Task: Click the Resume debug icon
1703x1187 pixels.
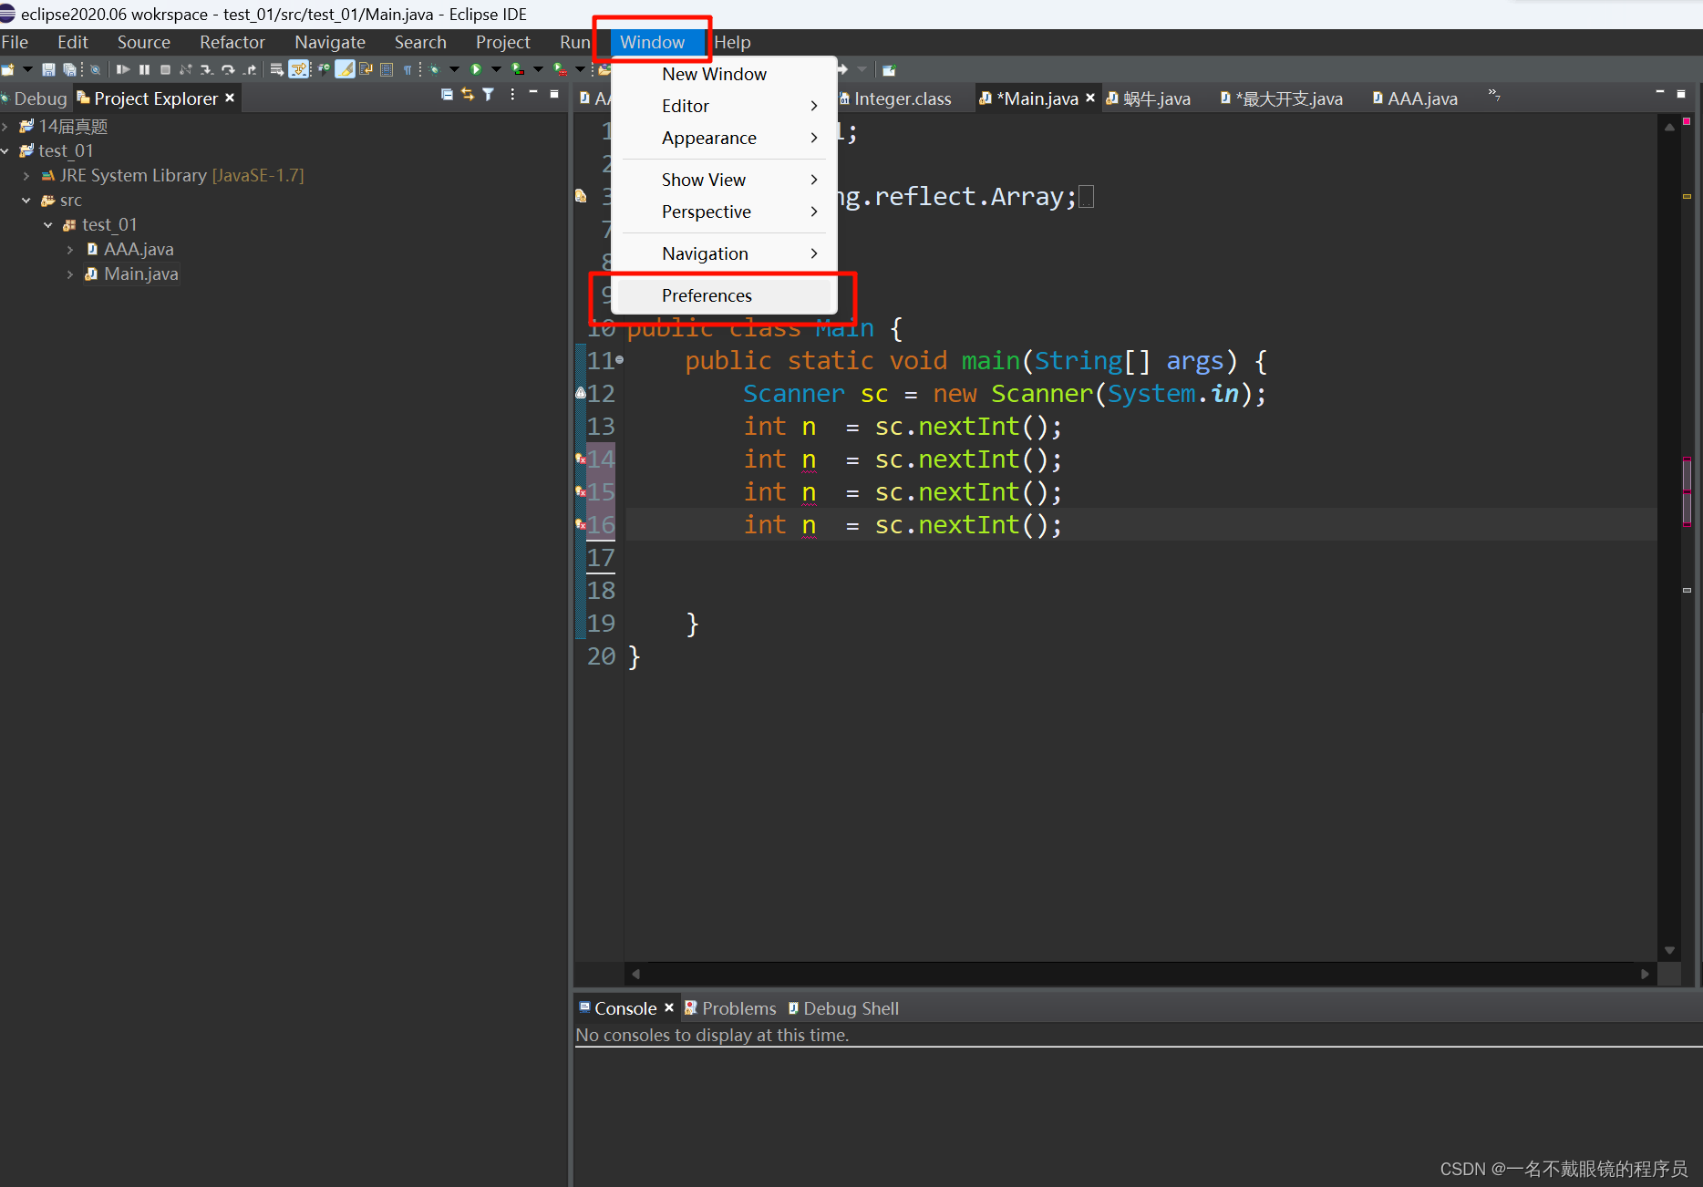Action: pyautogui.click(x=123, y=69)
